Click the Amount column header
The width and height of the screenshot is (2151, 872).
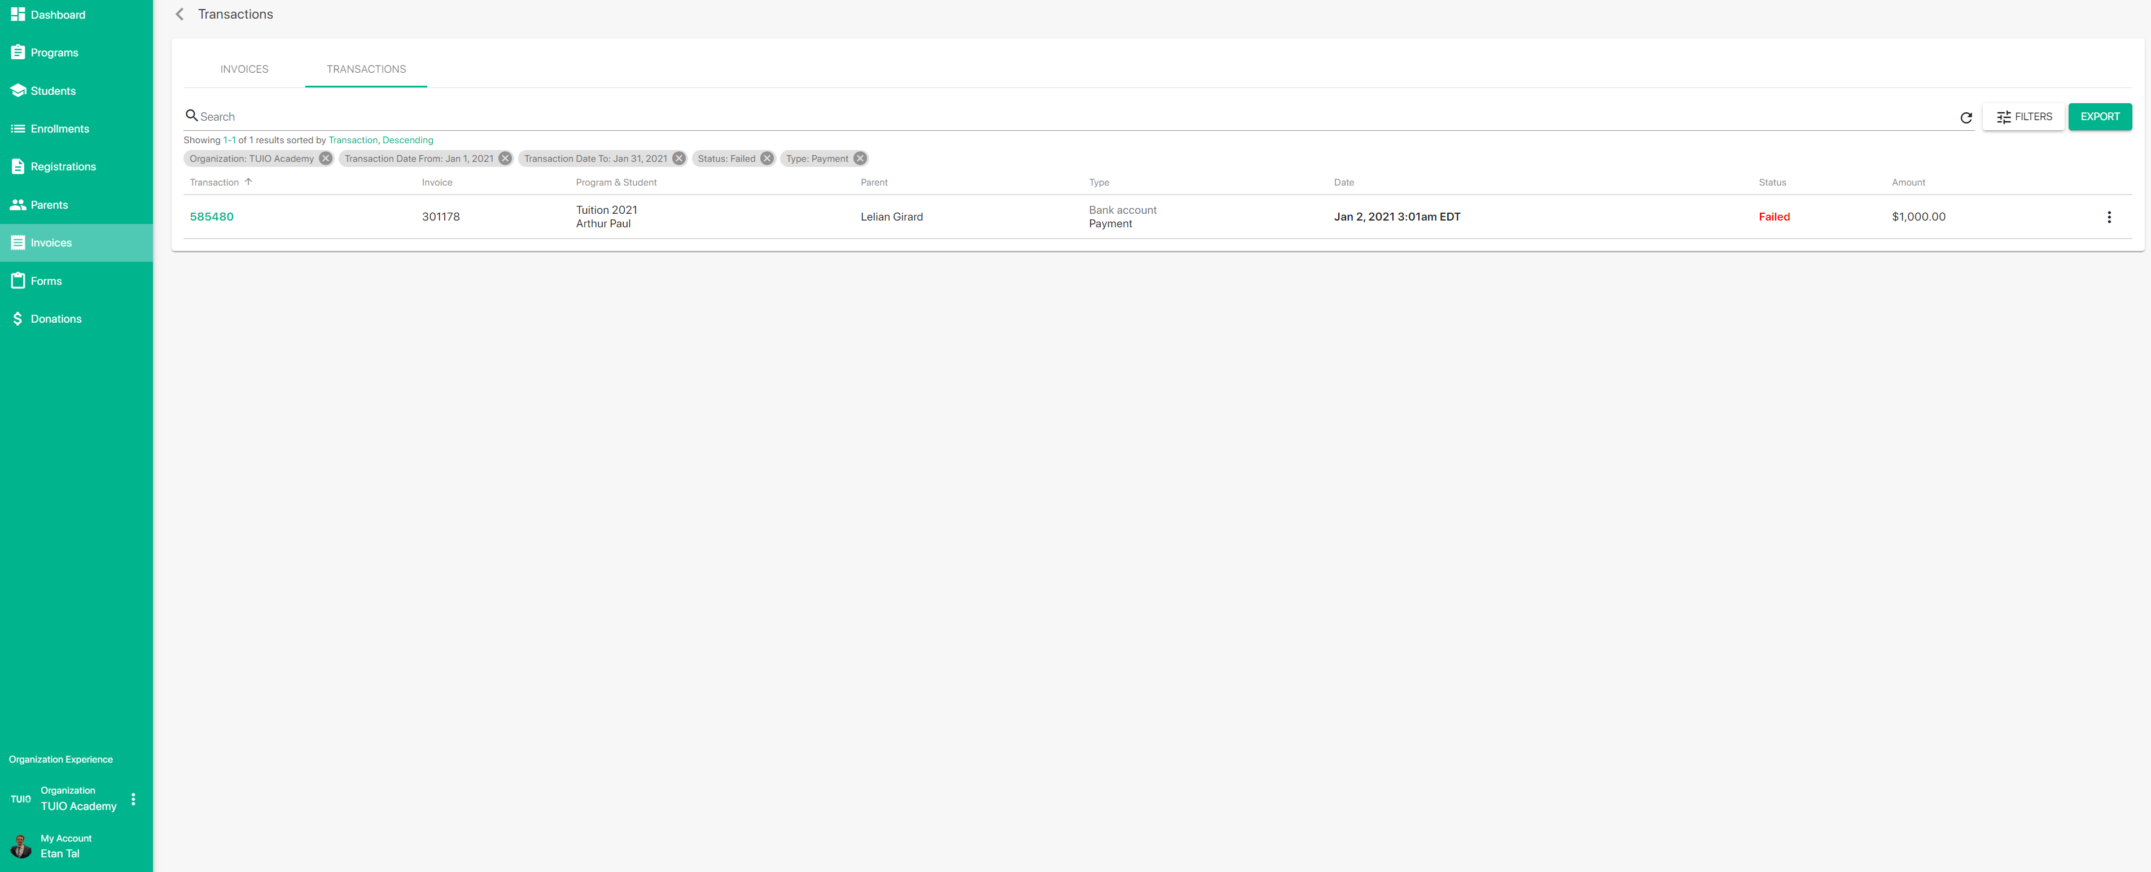(x=1908, y=183)
